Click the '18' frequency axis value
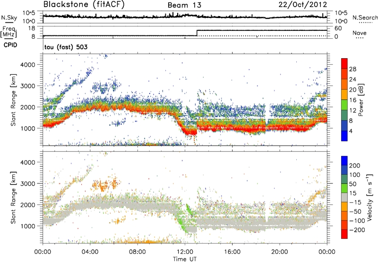 32,28
